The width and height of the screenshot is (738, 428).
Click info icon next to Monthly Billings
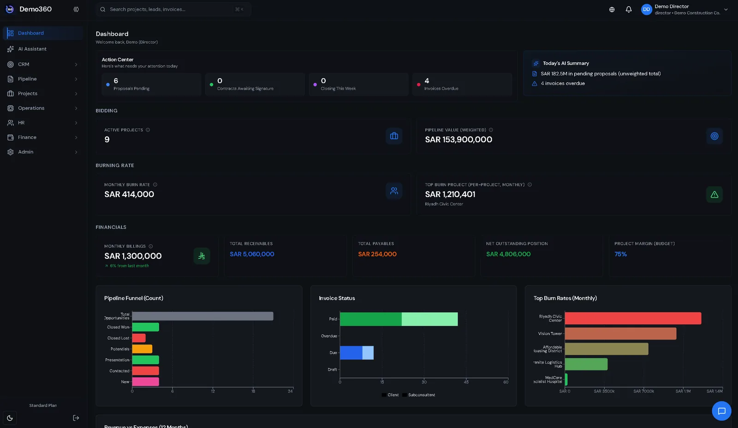point(151,246)
